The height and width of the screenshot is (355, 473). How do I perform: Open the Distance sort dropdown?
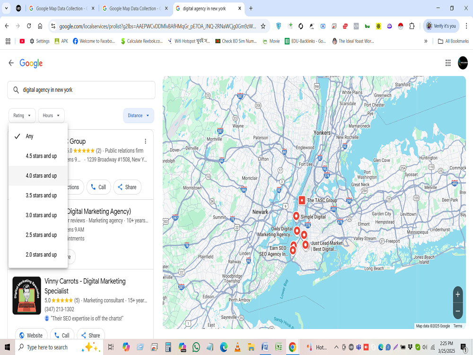pyautogui.click(x=139, y=115)
